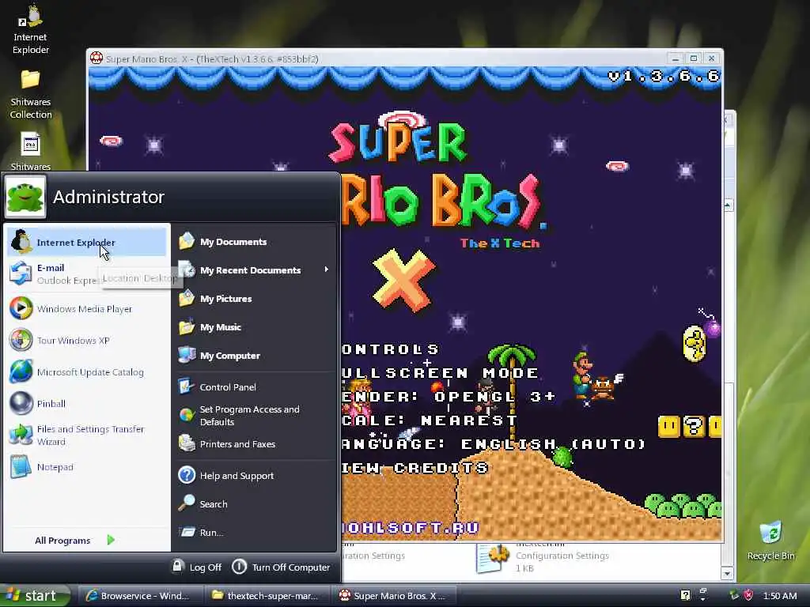Select CONTROLS in game menu
This screenshot has height=607, width=810.
click(x=391, y=349)
